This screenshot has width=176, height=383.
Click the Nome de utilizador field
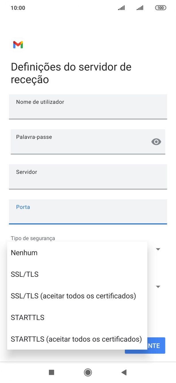pos(88,107)
